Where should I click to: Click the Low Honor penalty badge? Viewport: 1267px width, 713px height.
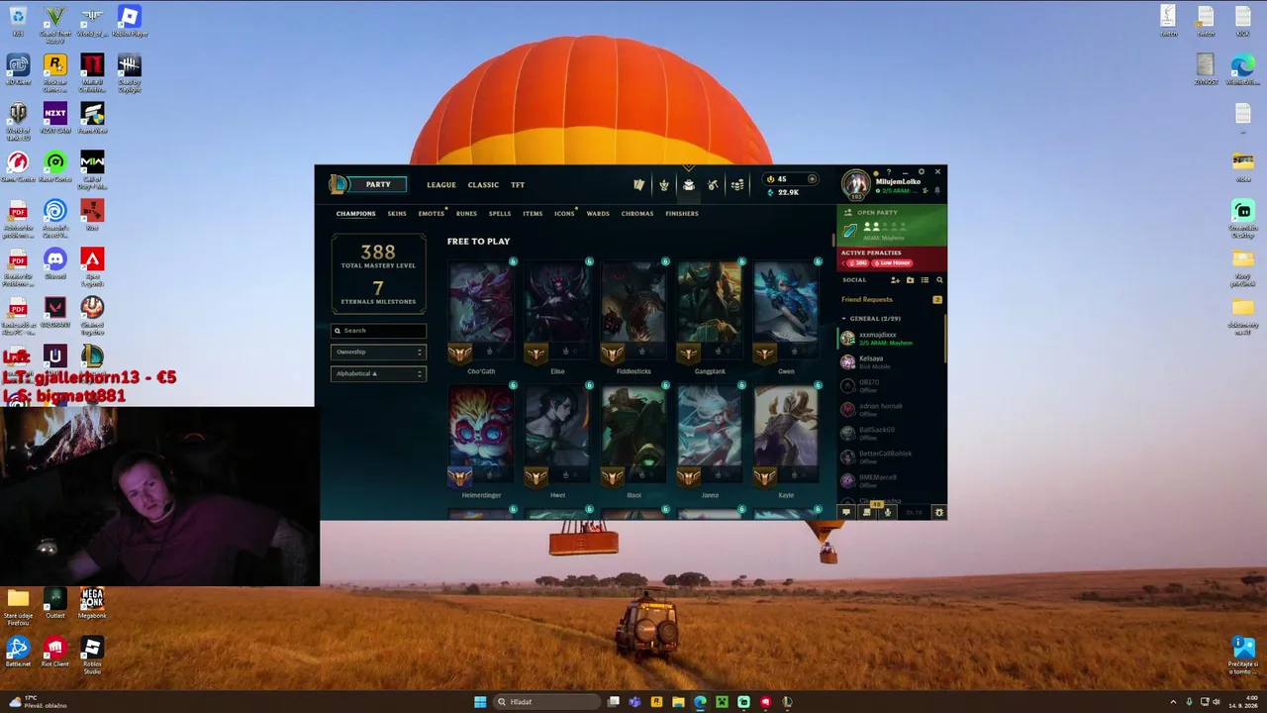click(x=891, y=263)
